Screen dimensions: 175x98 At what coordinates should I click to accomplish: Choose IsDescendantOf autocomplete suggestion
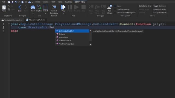coord(72,41)
